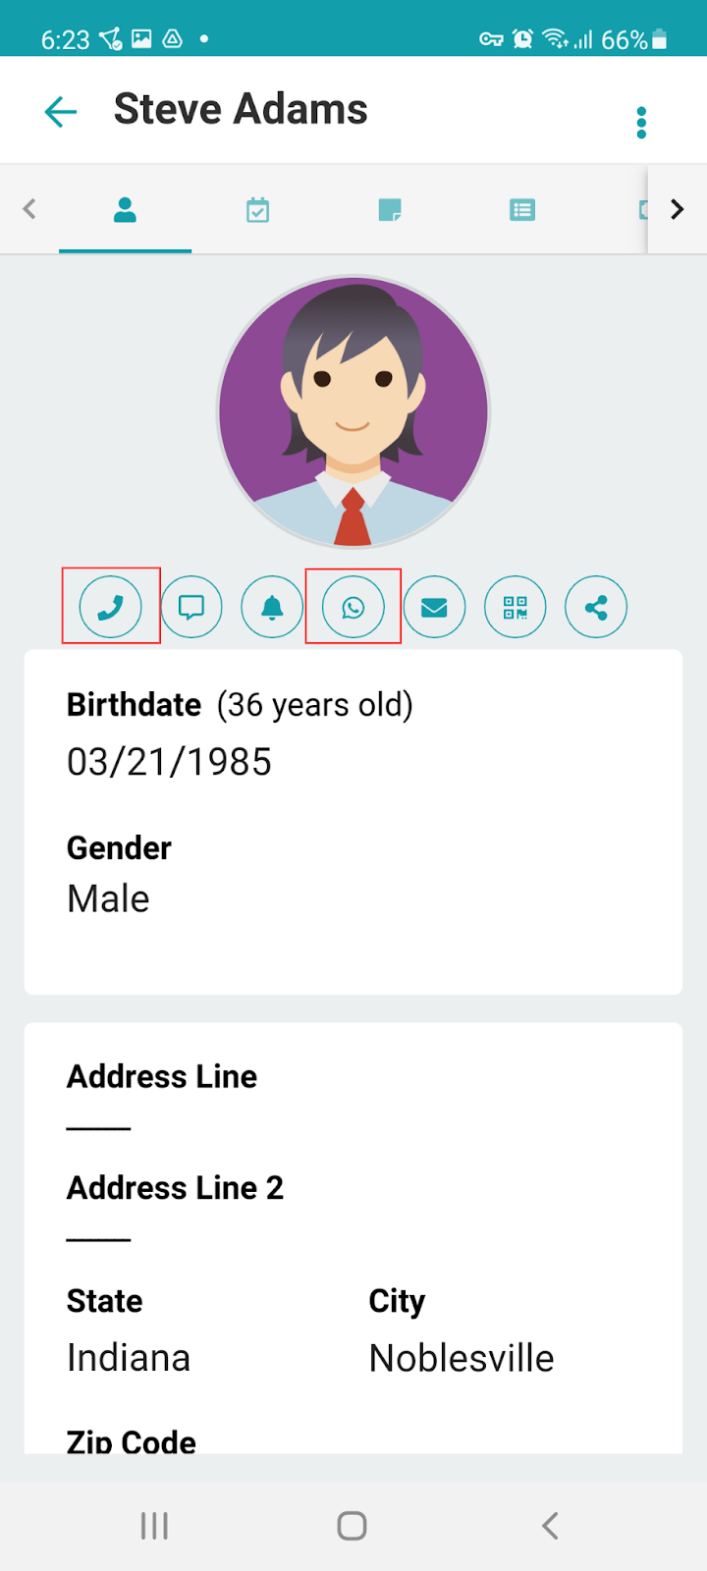Show the contact QR code icon
Screen dimensions: 707x1571
(515, 607)
